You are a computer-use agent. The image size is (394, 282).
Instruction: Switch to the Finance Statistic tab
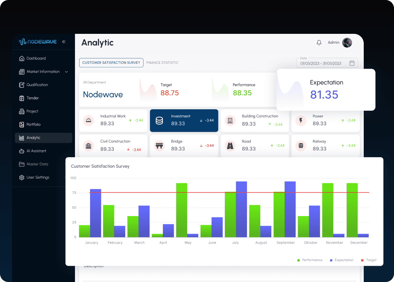[162, 63]
